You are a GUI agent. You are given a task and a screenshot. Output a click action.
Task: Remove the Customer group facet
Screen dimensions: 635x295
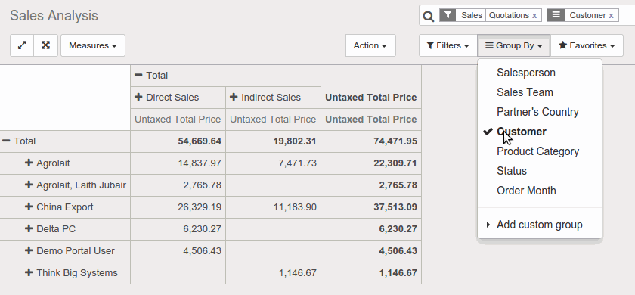611,15
